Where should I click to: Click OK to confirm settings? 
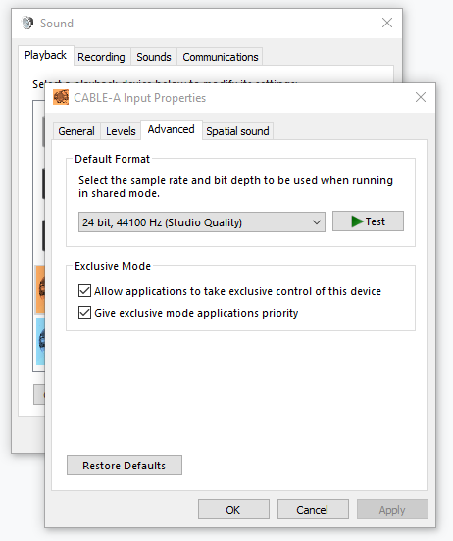tap(233, 510)
